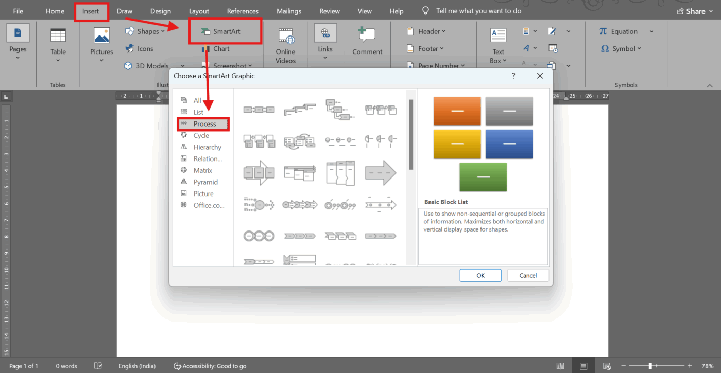Enable Web Layout view
The image size is (721, 373).
coord(607,366)
